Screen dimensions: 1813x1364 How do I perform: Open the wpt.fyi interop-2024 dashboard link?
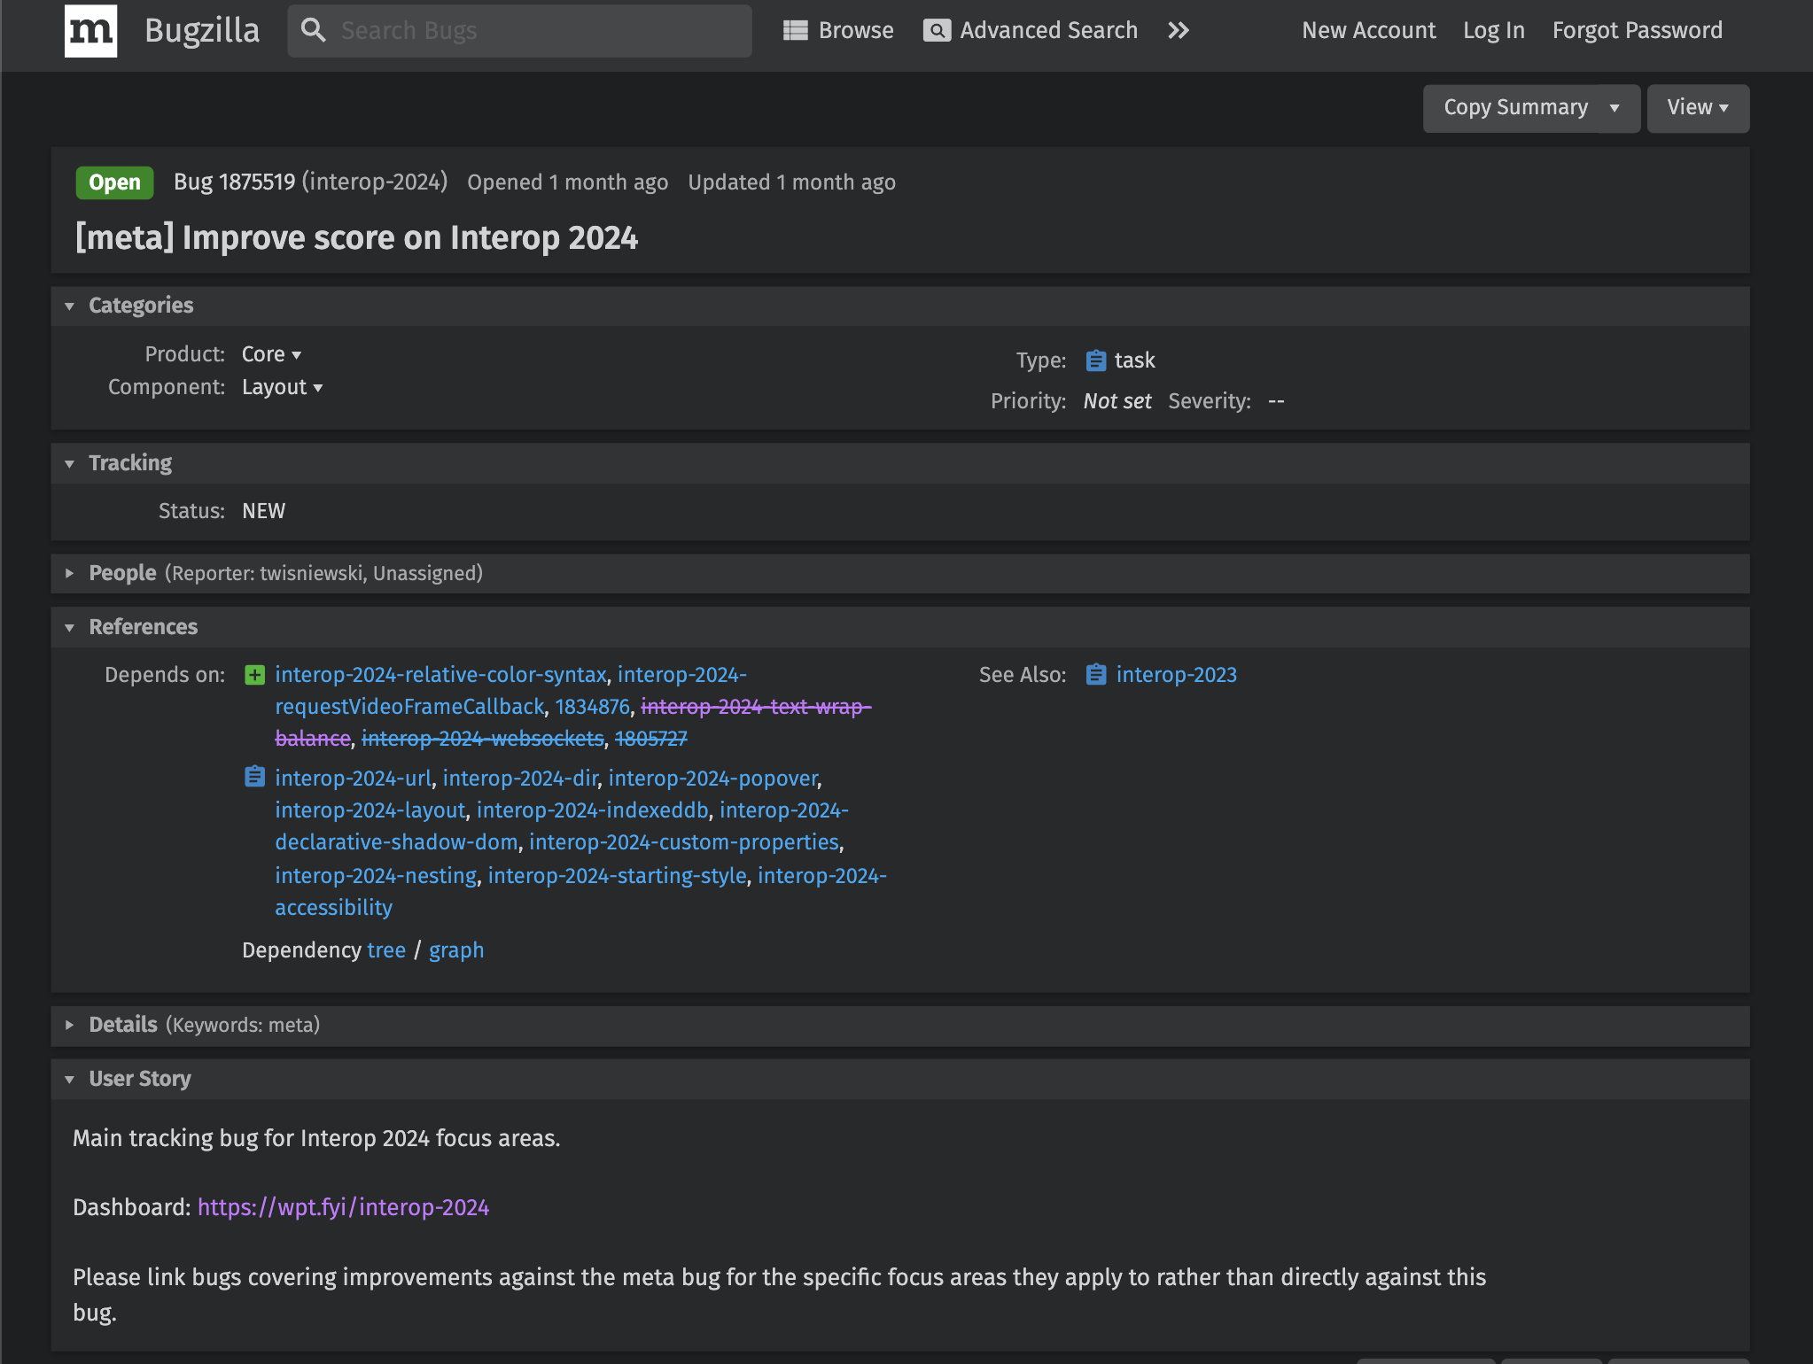[343, 1208]
